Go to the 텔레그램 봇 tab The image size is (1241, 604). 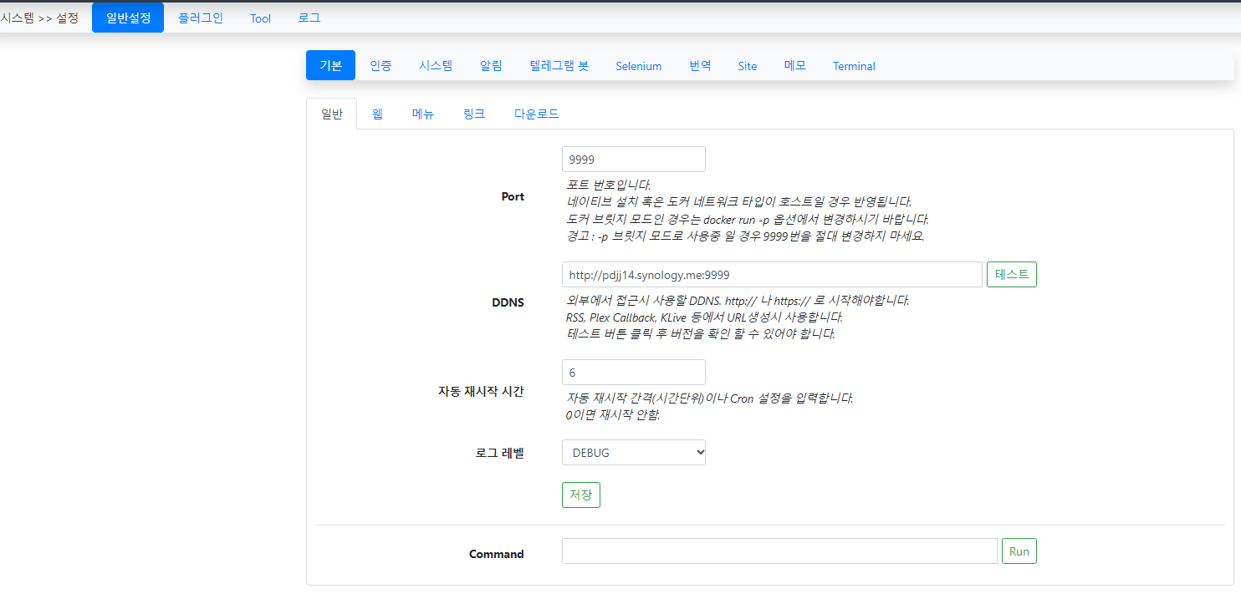(559, 66)
